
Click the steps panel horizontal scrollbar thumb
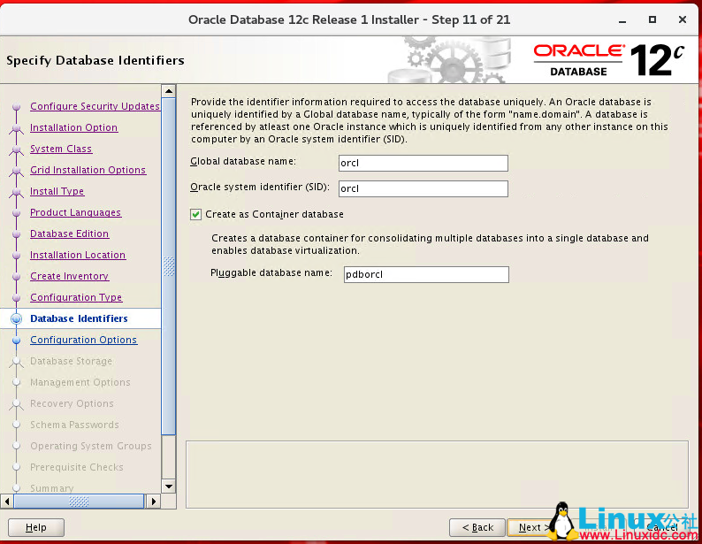(79, 501)
